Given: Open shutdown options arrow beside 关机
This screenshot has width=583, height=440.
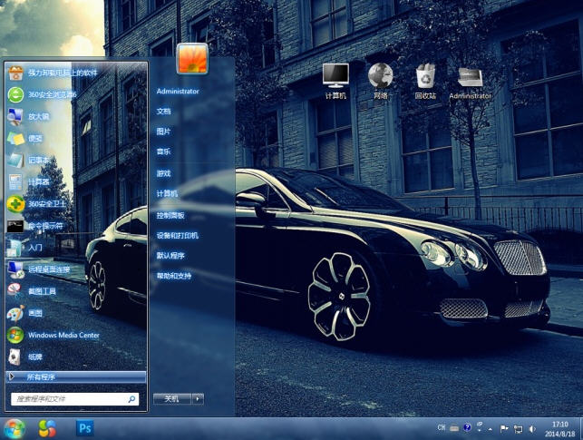Looking at the screenshot, I should pos(198,398).
